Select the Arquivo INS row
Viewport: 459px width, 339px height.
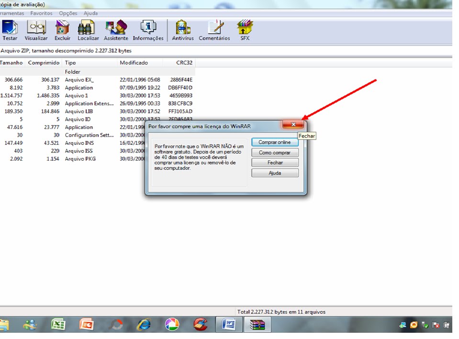click(x=73, y=143)
